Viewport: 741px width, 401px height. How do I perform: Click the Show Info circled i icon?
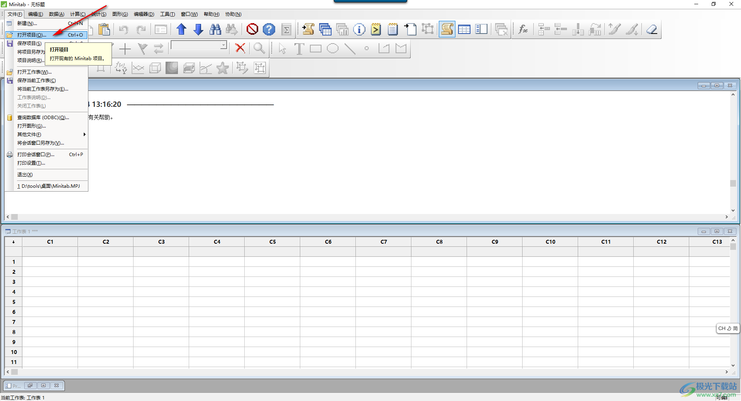click(359, 29)
